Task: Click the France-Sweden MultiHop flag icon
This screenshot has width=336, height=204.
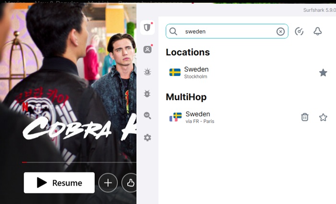Action: (176, 117)
